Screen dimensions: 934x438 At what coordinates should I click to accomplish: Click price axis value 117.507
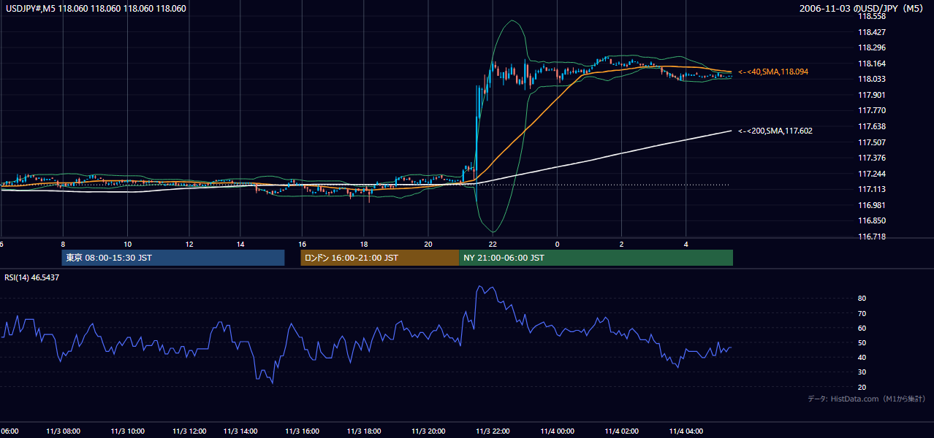pyautogui.click(x=872, y=142)
